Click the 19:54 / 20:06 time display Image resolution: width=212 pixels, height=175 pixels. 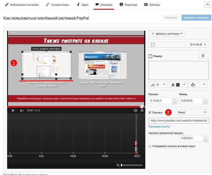coord(33,110)
